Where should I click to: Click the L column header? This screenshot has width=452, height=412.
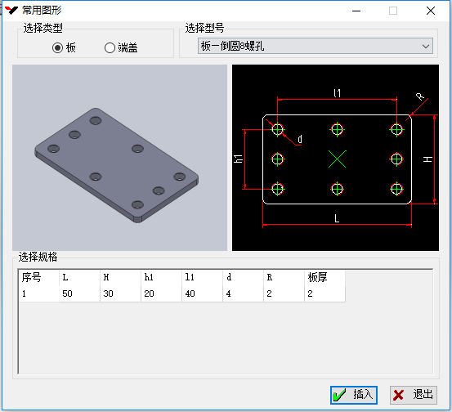click(x=65, y=277)
